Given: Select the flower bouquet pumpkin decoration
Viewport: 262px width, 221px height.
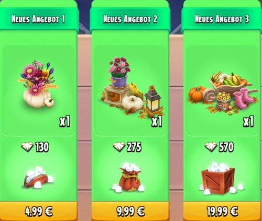Looking at the screenshot, I should coord(38,84).
